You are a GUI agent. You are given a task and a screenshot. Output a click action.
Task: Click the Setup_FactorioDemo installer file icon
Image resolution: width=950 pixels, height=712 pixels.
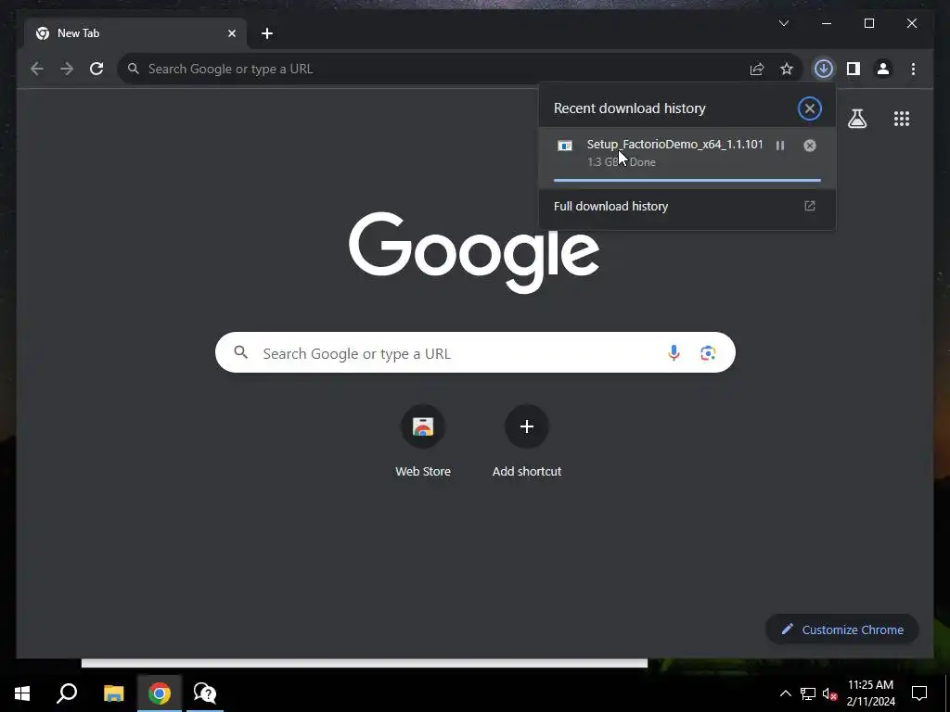pyautogui.click(x=565, y=146)
